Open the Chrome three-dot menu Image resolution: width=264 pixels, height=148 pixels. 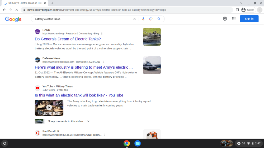click(x=260, y=10)
